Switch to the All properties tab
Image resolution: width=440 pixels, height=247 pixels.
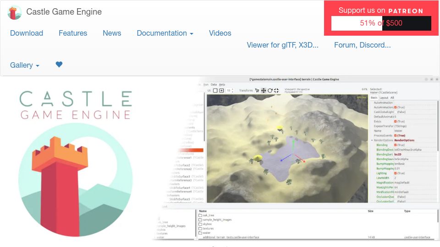pos(392,98)
